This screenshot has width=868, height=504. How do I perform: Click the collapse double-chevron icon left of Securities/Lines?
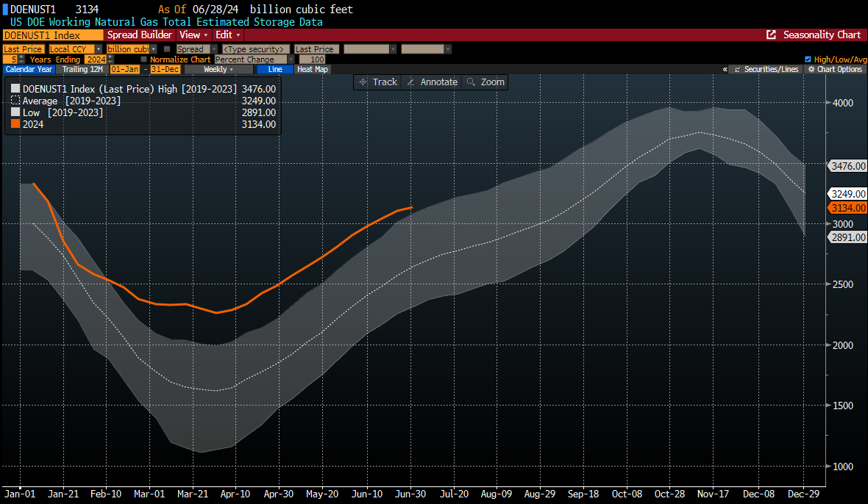[725, 70]
